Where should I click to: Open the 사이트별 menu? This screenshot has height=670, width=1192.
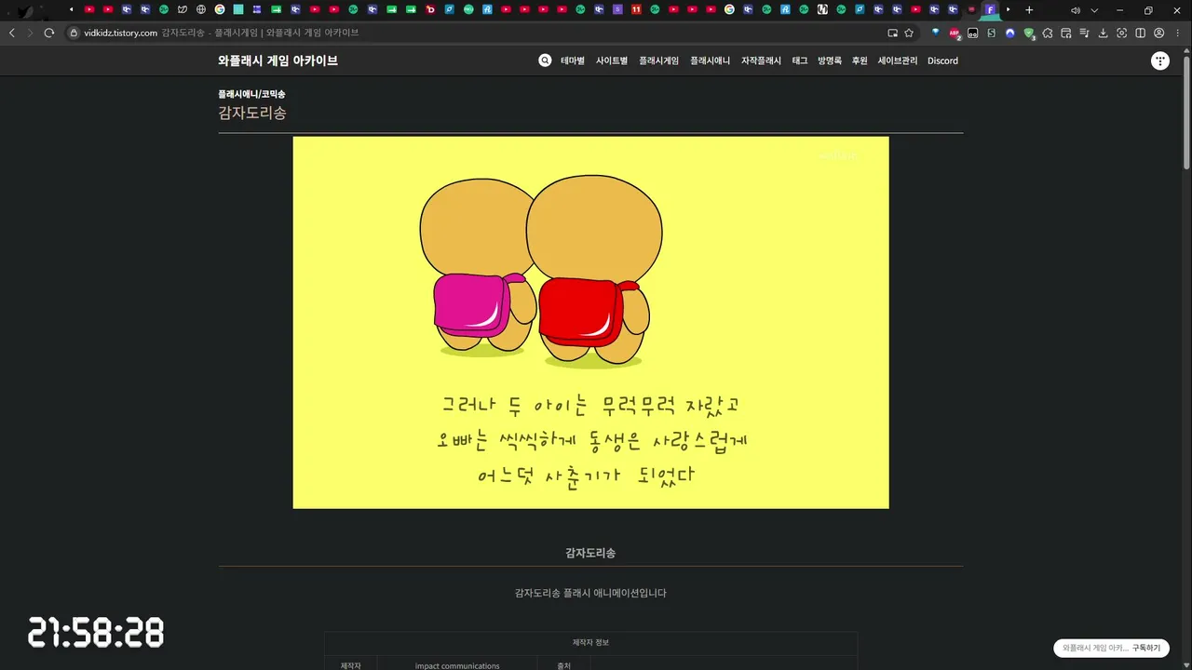pos(612,60)
